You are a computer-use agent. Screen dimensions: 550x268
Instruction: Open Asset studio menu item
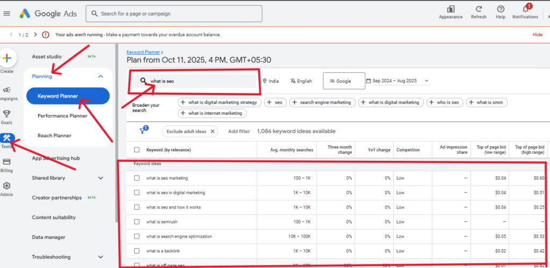pyautogui.click(x=47, y=57)
